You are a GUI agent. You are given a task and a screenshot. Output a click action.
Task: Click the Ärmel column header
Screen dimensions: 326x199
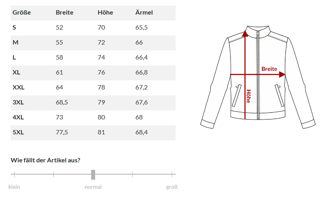coord(144,13)
